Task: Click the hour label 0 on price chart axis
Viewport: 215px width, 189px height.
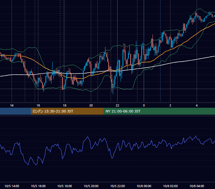Action: pyautogui.click(x=144, y=106)
